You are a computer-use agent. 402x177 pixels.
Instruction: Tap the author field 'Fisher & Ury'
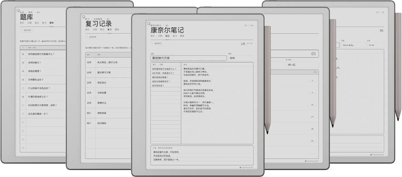pos(353,45)
